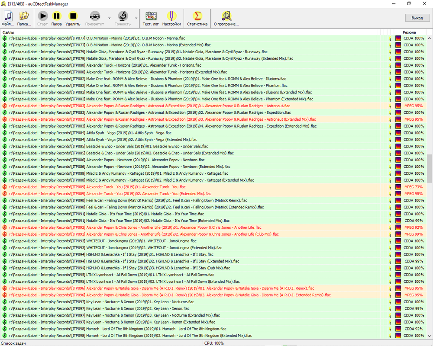Pause the task queue

pyautogui.click(x=56, y=18)
